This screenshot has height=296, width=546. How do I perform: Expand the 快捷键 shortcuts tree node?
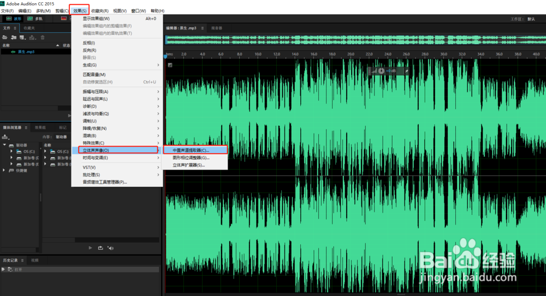(4, 171)
